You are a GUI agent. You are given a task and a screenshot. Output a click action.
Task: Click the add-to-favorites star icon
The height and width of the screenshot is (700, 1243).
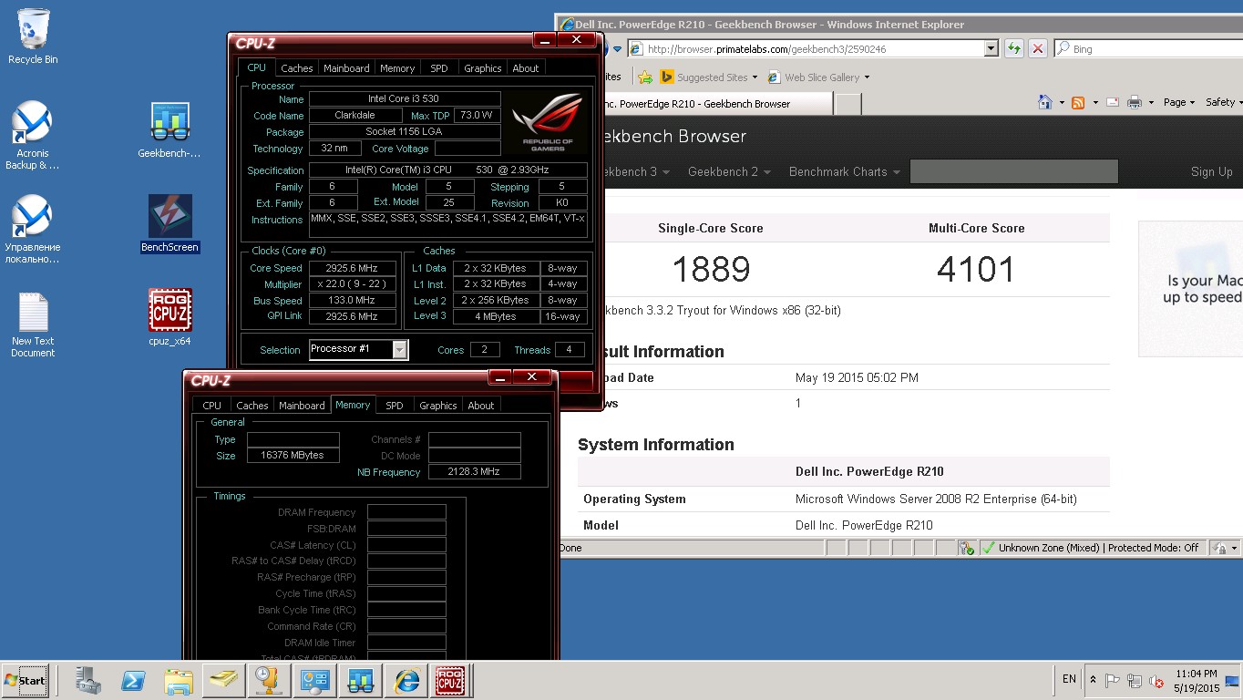tap(646, 77)
